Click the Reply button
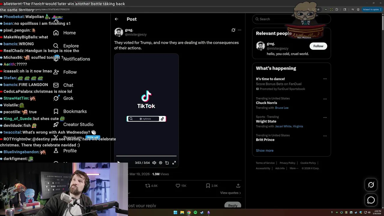Image resolution: width=384 pixels, height=216 pixels. (x=232, y=205)
